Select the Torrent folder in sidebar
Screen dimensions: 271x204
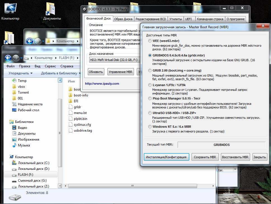(x=23, y=92)
